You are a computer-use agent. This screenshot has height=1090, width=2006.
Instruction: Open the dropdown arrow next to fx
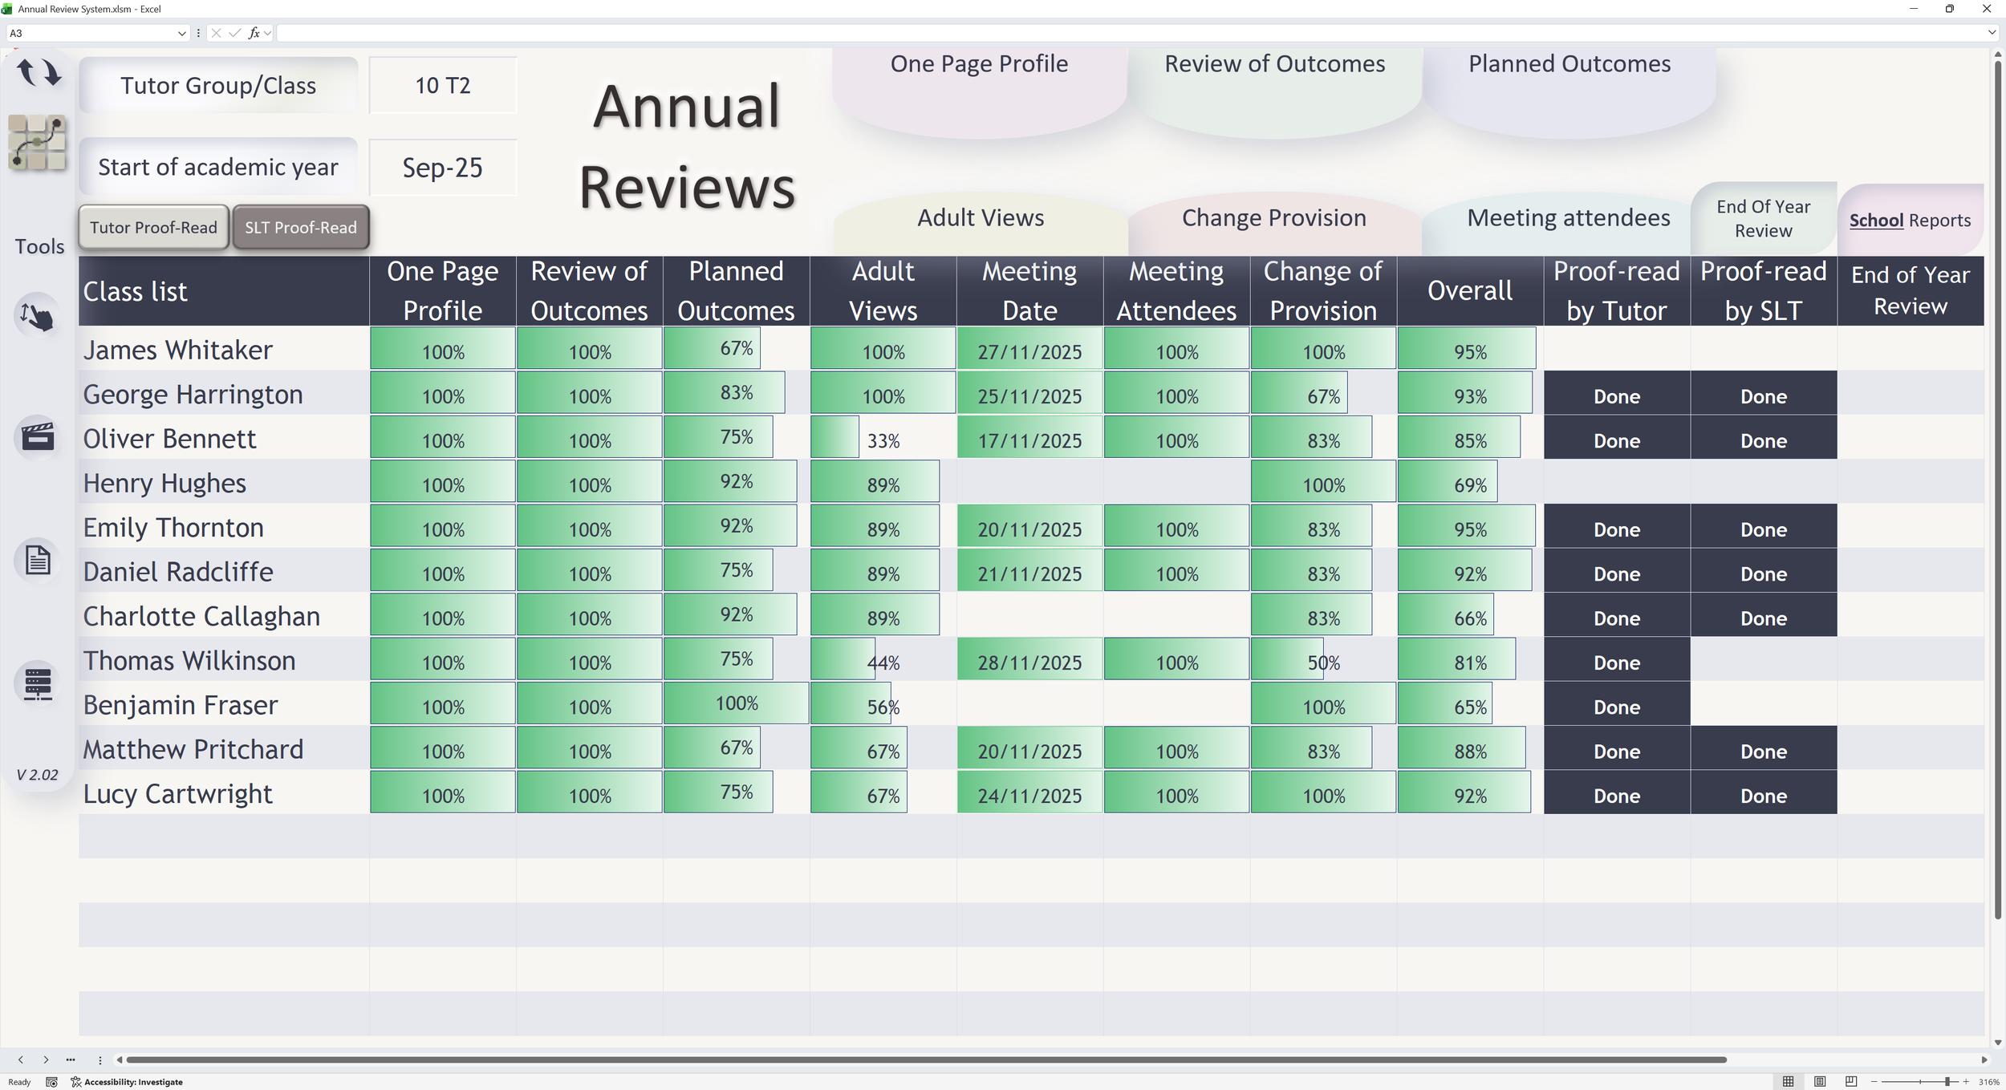[267, 33]
